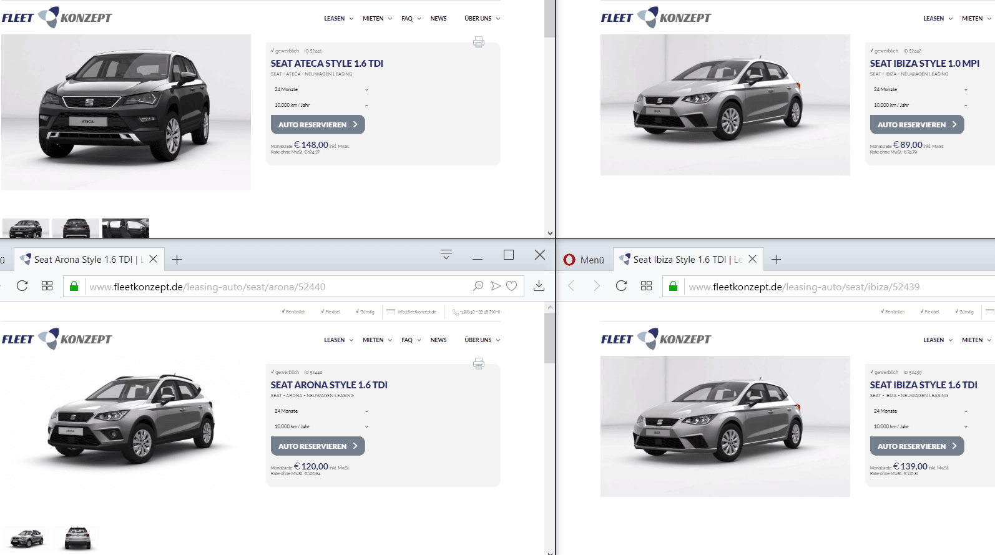The image size is (995, 555).
Task: Open LEASEN menu on Ibiza 1.0 MPI page
Action: (x=938, y=19)
